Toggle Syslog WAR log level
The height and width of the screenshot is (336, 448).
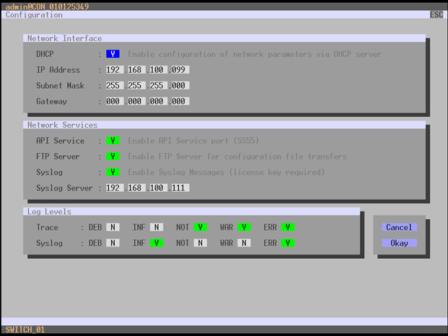click(244, 243)
